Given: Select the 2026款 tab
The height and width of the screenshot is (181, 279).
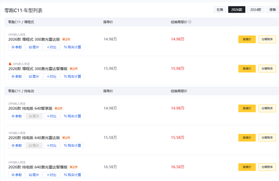Looking at the screenshot, I should tap(237, 10).
